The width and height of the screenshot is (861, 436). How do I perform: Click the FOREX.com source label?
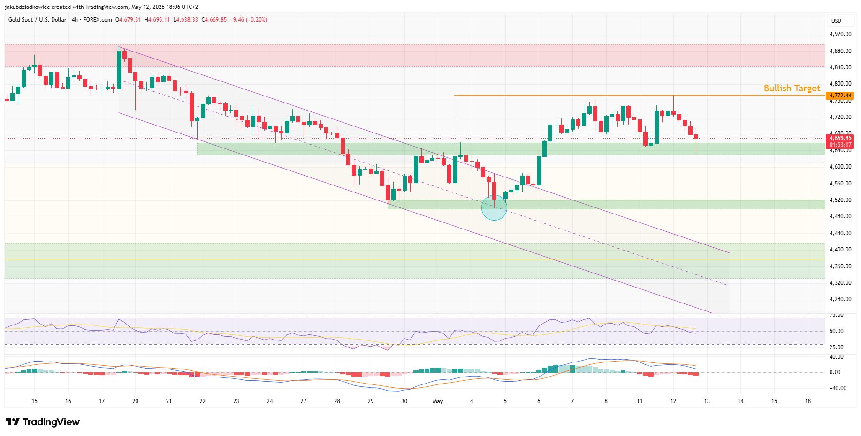pyautogui.click(x=98, y=20)
